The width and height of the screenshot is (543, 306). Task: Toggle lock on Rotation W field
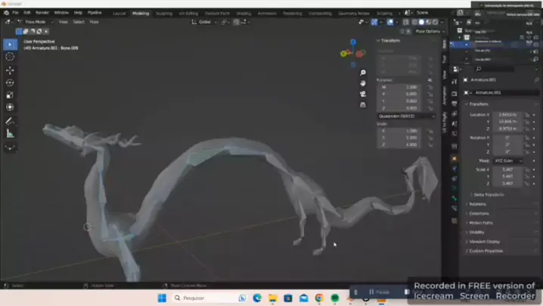[430, 87]
